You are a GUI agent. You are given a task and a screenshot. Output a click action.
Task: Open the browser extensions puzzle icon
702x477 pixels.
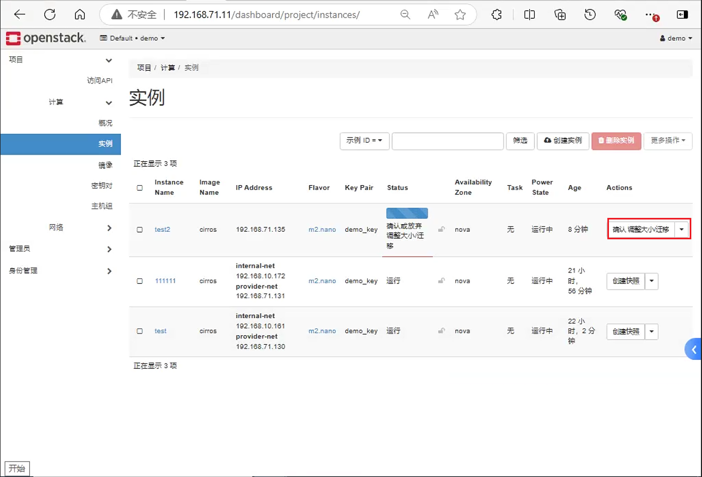(497, 15)
